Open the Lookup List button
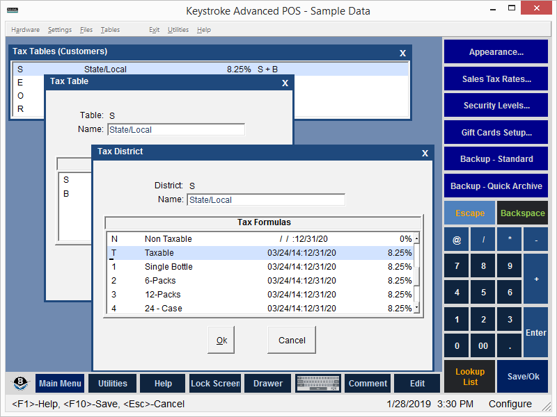Image resolution: width=557 pixels, height=417 pixels. [469, 377]
